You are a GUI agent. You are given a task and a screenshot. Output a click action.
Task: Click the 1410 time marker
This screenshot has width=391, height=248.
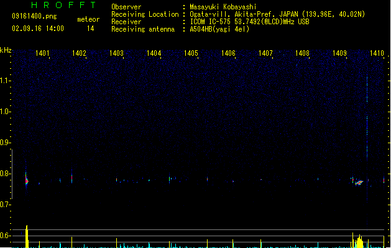click(377, 53)
